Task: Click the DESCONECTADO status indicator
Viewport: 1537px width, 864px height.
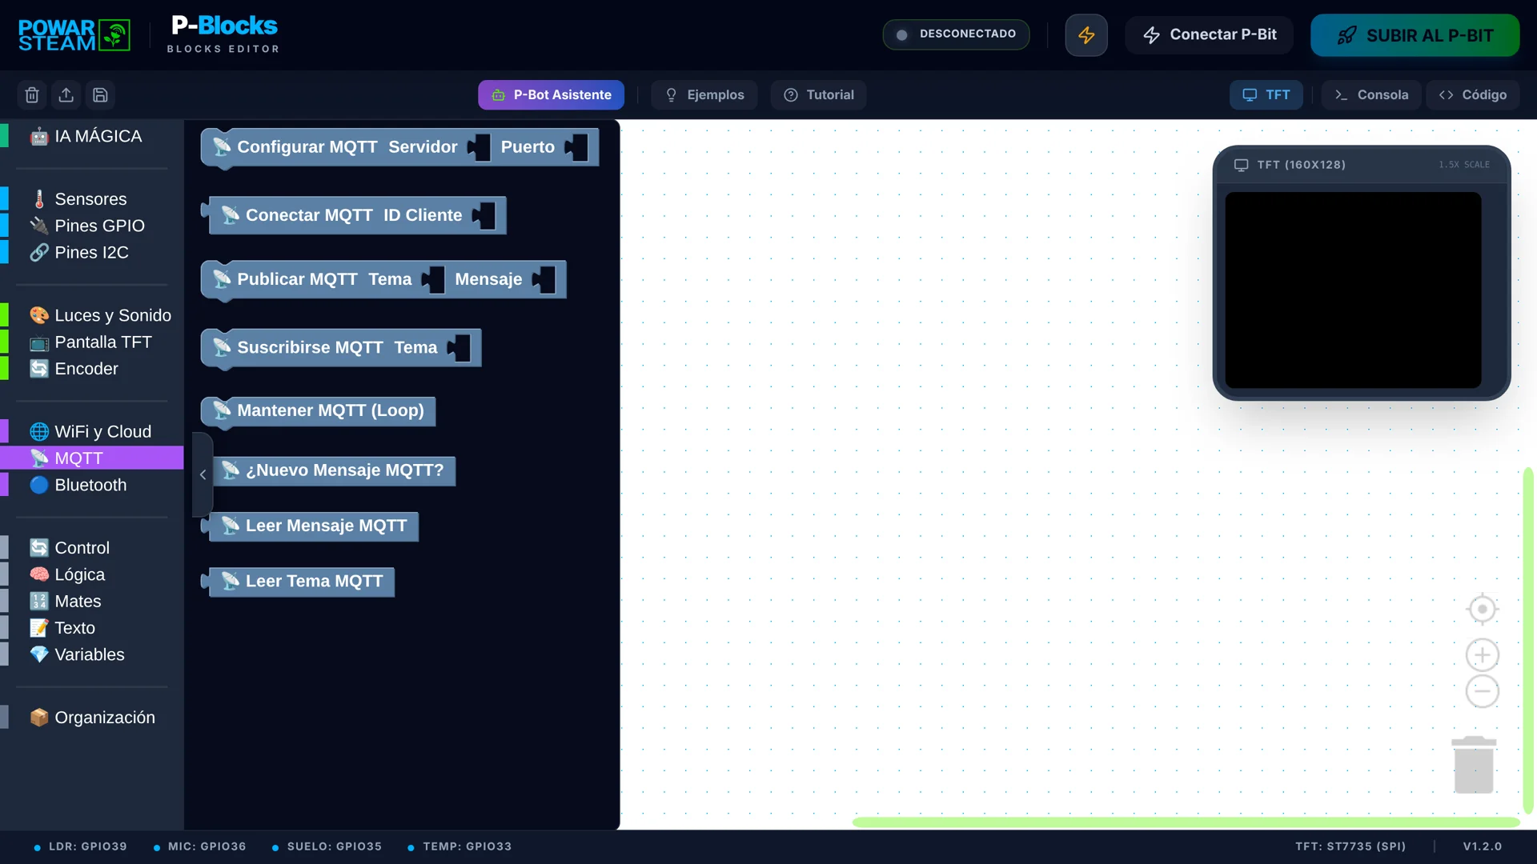Action: click(956, 34)
